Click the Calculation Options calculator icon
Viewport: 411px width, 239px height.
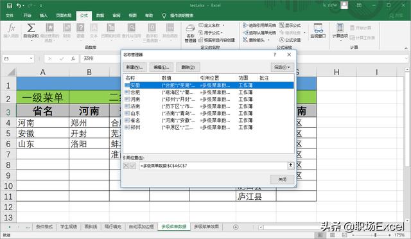[x=340, y=28]
